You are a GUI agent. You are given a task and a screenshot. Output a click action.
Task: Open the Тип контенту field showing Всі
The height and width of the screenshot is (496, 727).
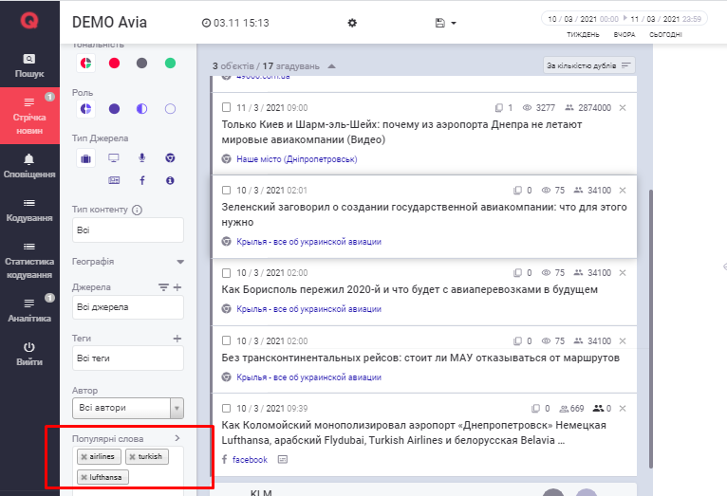click(x=128, y=230)
